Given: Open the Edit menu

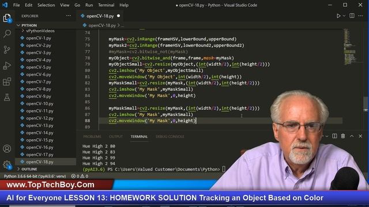Looking at the screenshot, I should click(28, 5).
